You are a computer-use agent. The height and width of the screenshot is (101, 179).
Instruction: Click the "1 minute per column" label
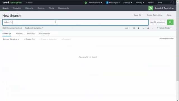166,38
